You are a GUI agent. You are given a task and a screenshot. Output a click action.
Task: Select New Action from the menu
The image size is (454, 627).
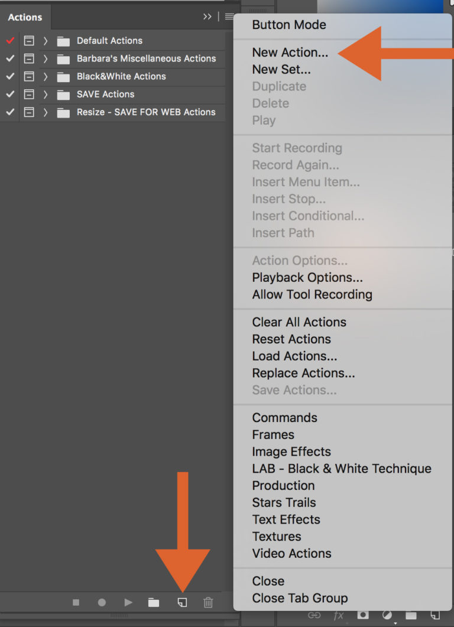[x=290, y=52]
